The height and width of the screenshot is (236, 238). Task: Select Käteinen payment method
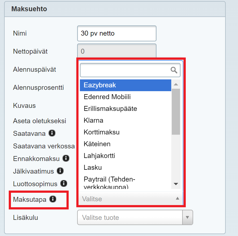tap(126, 144)
